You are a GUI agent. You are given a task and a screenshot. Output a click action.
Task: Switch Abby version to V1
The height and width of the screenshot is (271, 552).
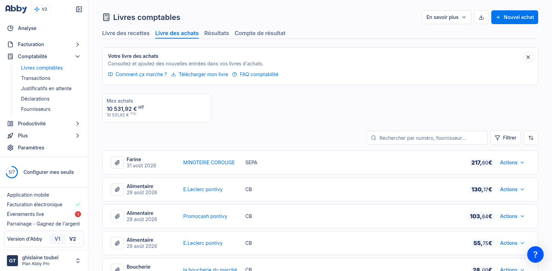click(58, 239)
